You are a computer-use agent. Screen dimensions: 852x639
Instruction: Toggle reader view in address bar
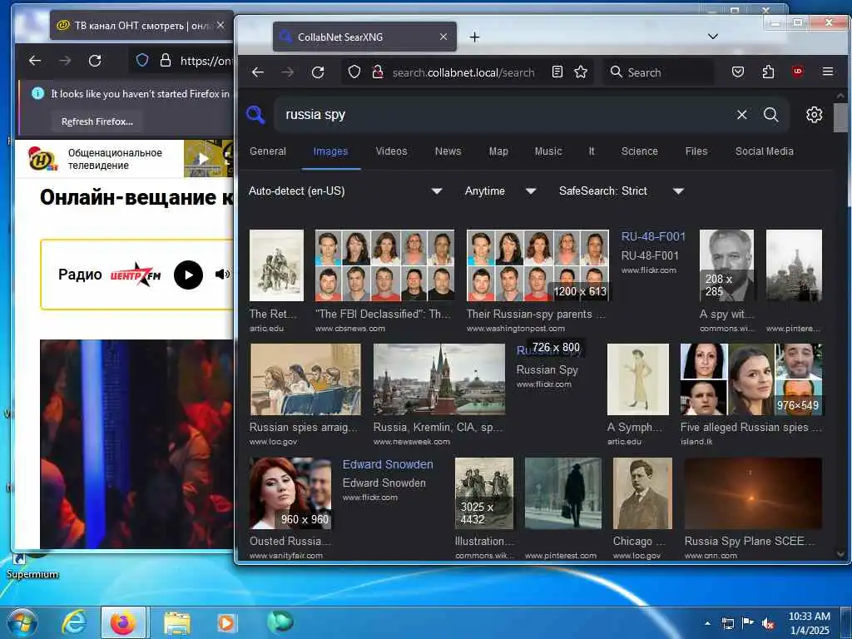tap(557, 72)
